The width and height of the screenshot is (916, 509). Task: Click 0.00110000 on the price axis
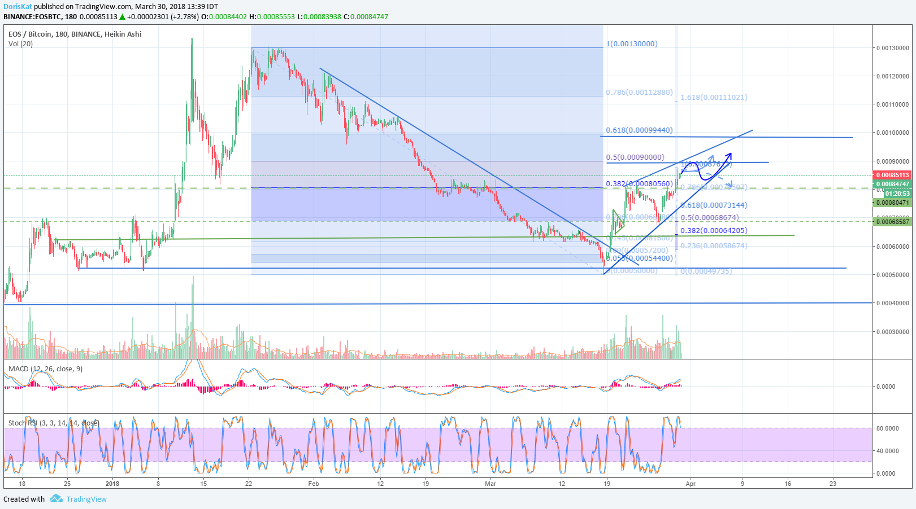[893, 104]
